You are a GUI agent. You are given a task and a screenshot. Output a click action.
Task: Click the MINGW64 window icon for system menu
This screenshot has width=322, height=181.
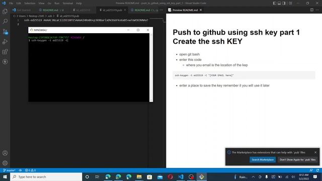[x=31, y=30]
